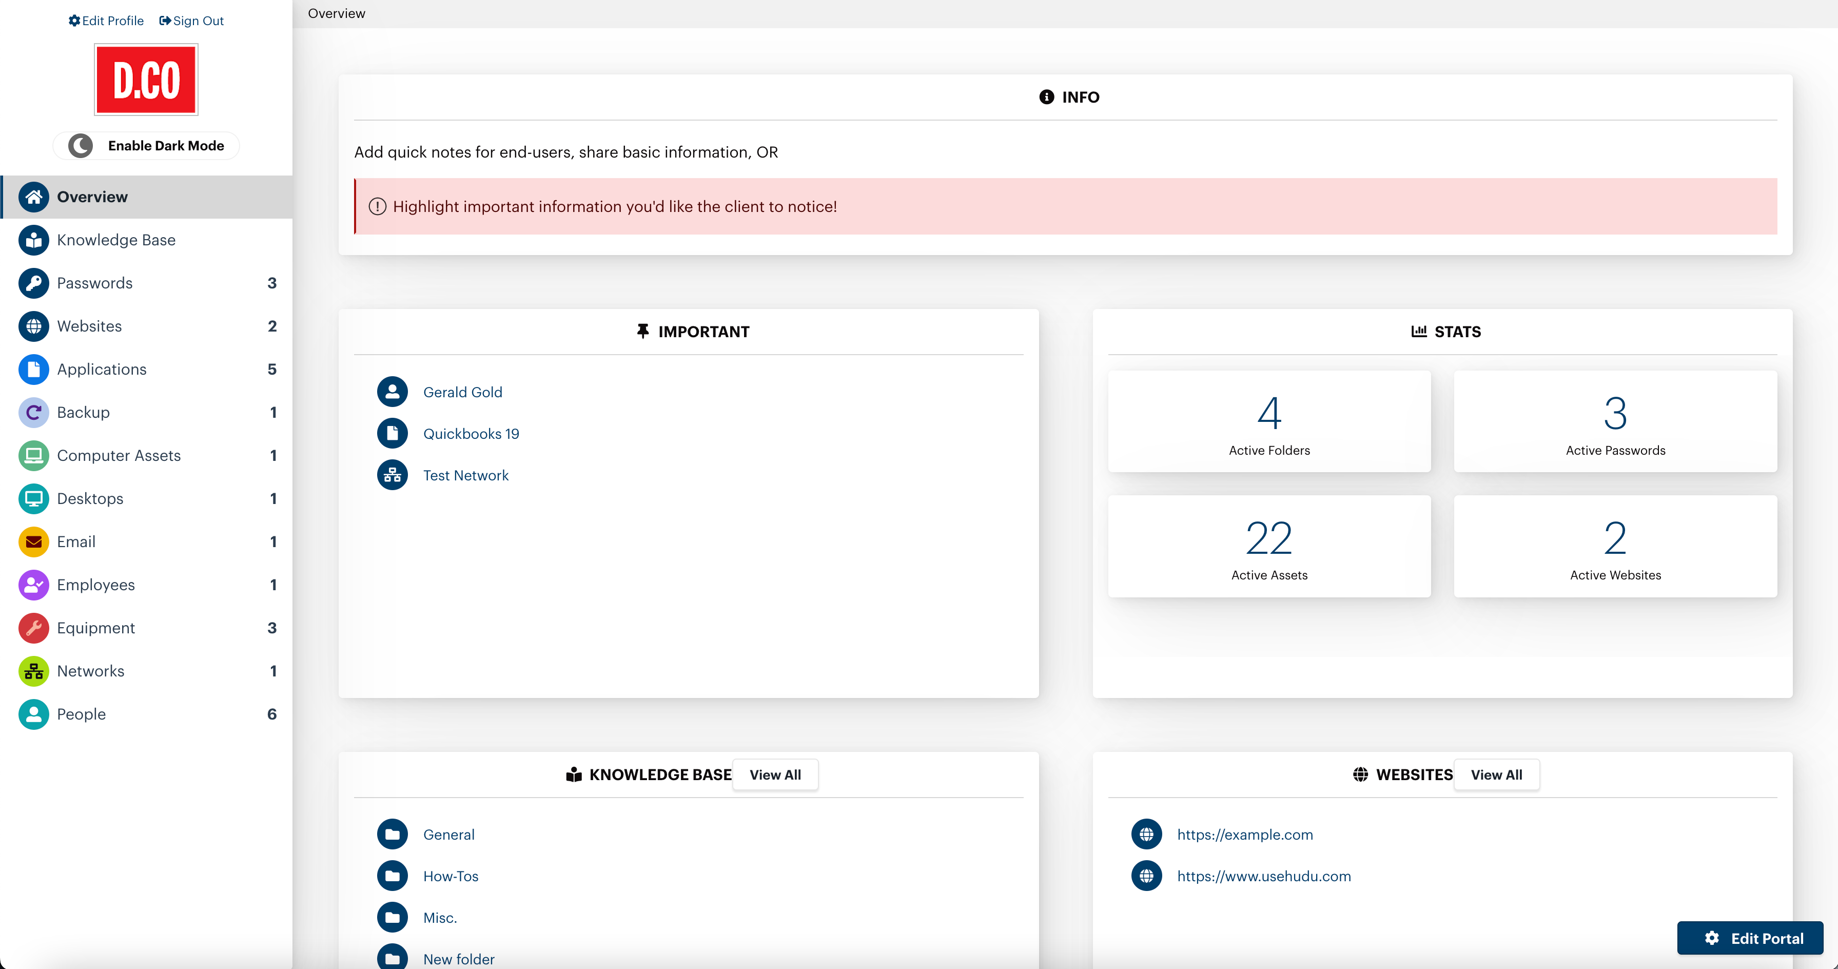
Task: Select the Equipment wrench icon
Action: point(33,628)
